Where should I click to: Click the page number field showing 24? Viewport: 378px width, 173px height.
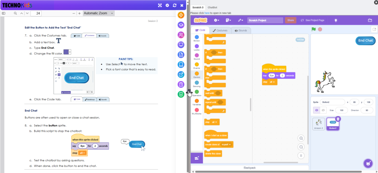pos(36,14)
